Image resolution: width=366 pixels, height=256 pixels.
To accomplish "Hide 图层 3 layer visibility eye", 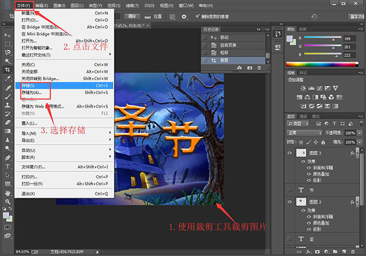I will click(290, 153).
